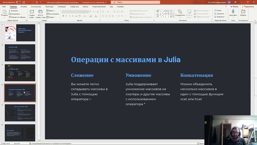Expand the Вставить dropdown arrow
The width and height of the screenshot is (257, 145).
point(4,17)
